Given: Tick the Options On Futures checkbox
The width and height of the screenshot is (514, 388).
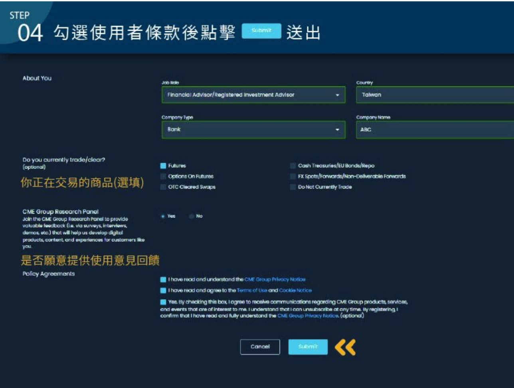Looking at the screenshot, I should (x=163, y=176).
